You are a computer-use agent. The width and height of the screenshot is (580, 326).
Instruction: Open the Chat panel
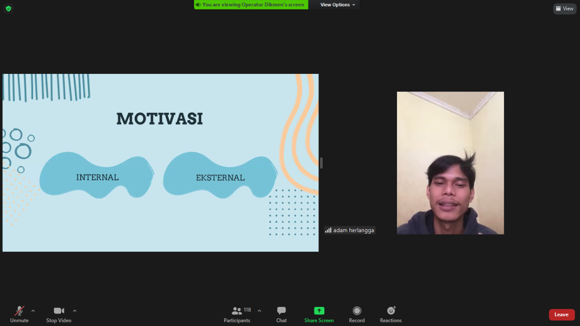(x=281, y=314)
